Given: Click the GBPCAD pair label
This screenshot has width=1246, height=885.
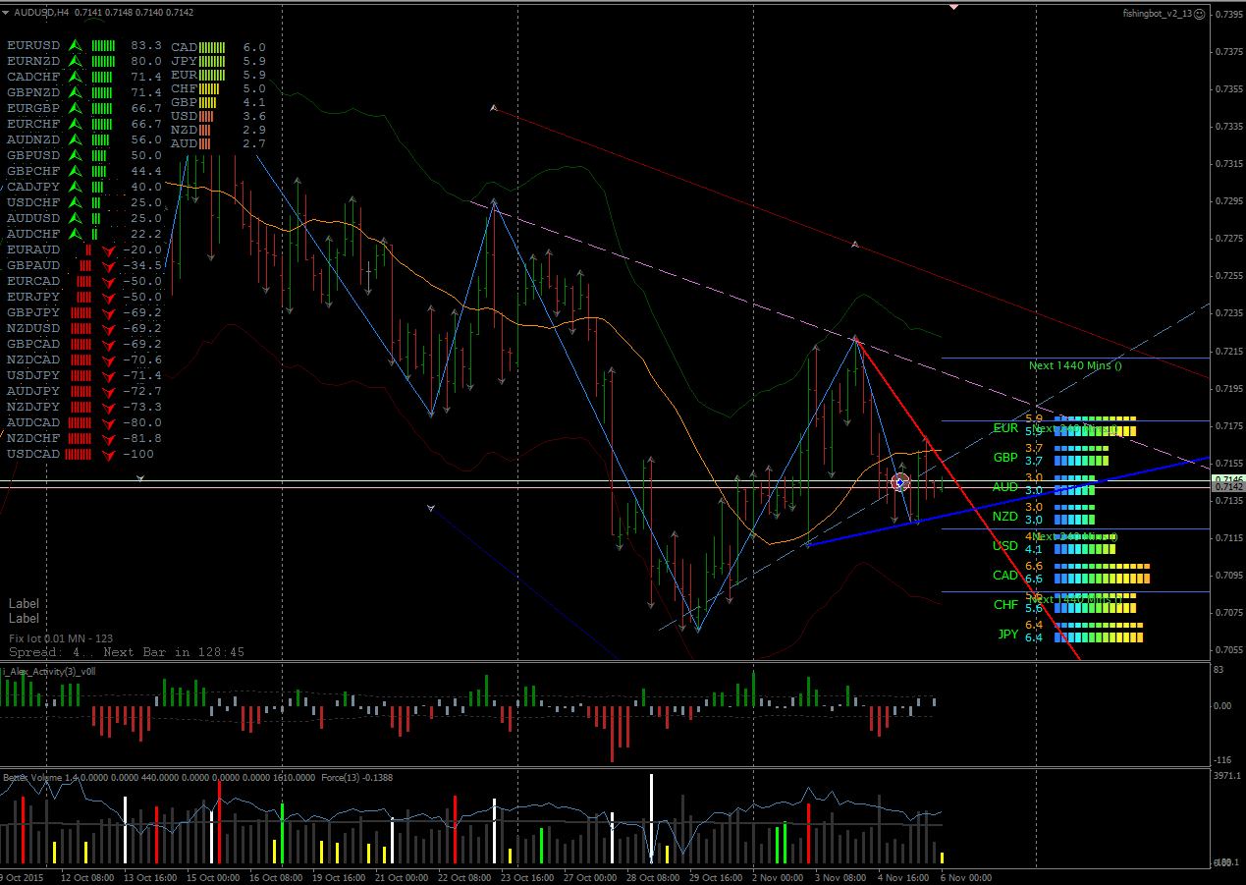Looking at the screenshot, I should [x=33, y=344].
